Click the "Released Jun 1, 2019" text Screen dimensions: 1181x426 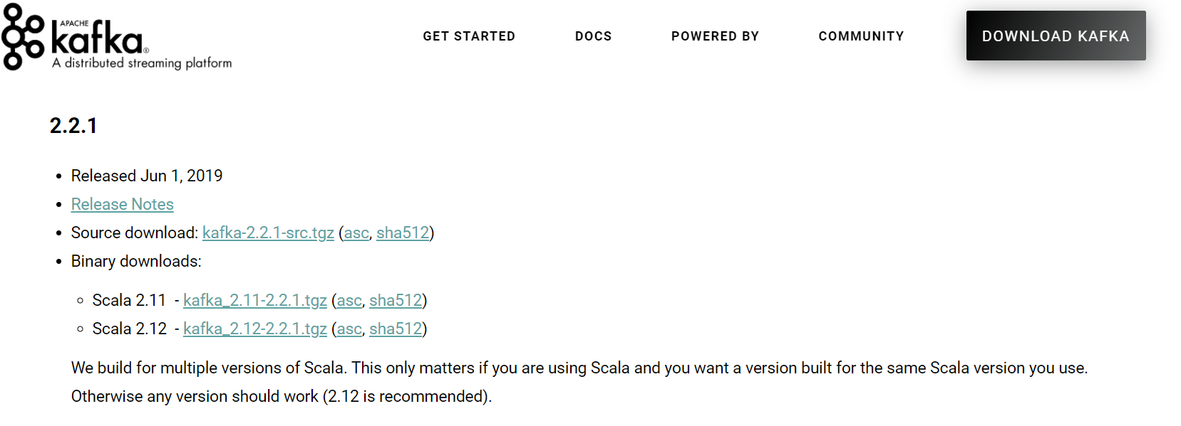point(147,176)
